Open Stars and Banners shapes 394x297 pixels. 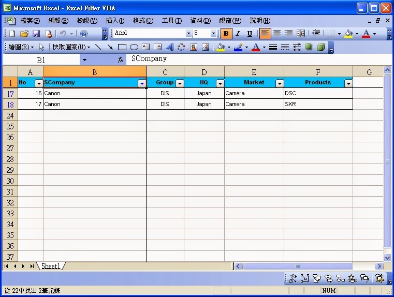[x=353, y=278]
